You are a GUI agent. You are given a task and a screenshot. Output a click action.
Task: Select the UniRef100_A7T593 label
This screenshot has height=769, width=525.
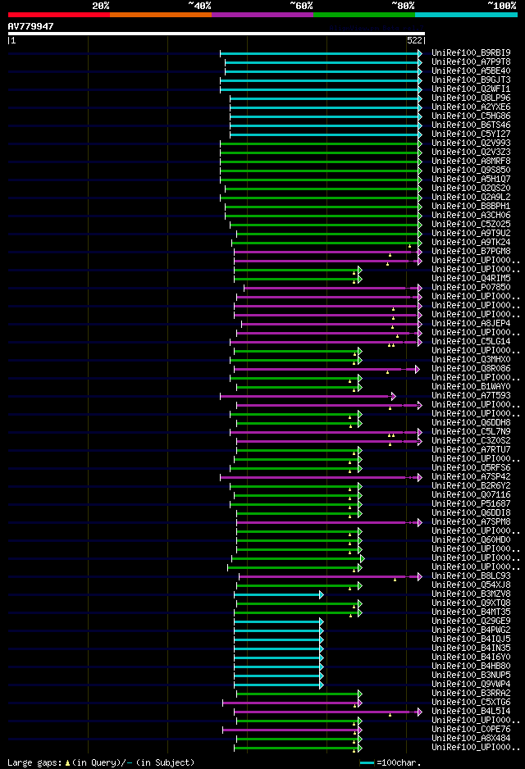point(471,396)
